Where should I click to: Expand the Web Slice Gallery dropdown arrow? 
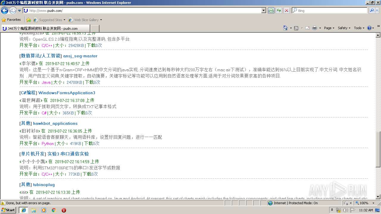pyautogui.click(x=101, y=20)
